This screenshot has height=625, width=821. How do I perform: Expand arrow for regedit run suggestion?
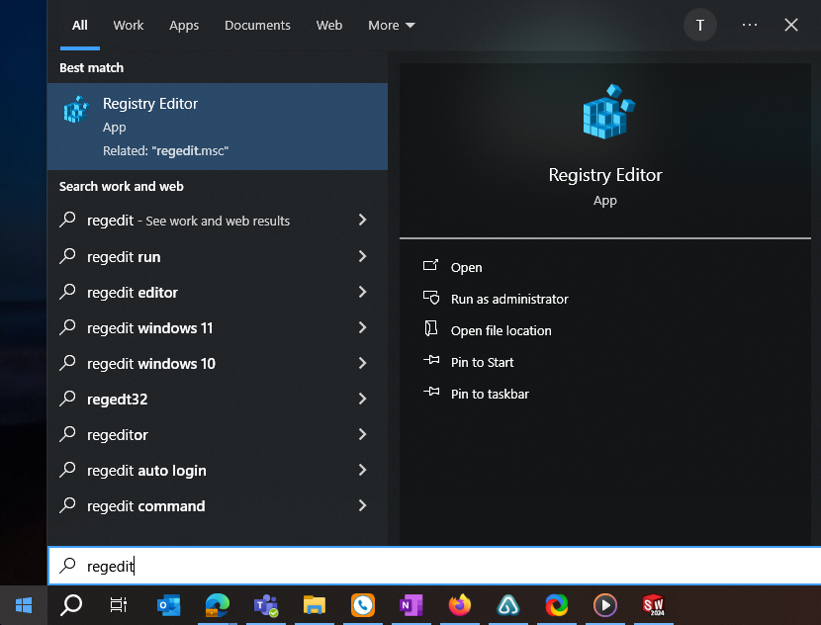pos(362,256)
